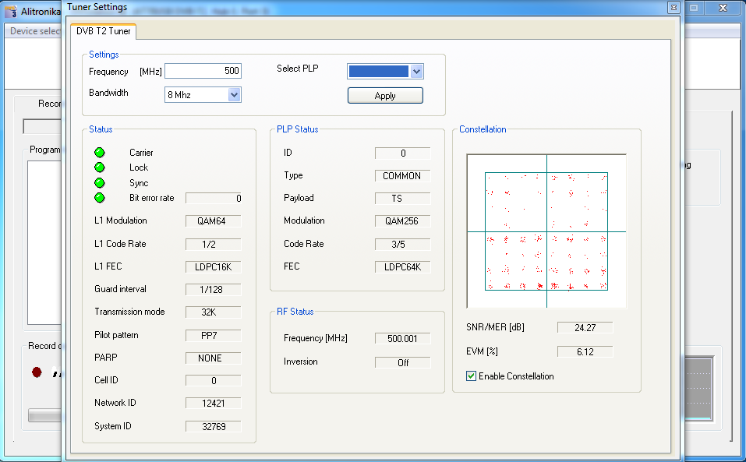Screen dimensions: 746x462
Task: Uncheck the Enable Constellation checkbox
Action: point(471,376)
